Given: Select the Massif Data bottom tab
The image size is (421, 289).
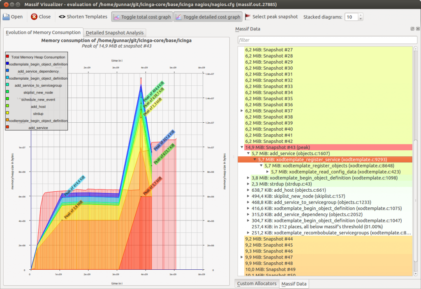Looking at the screenshot, I should 294,284.
